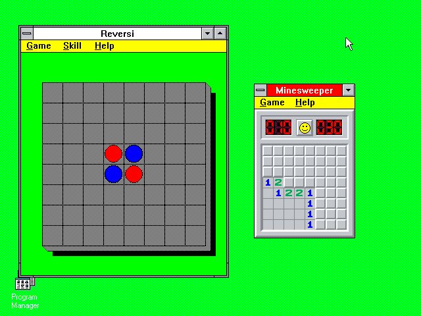Minimize the Minesweeper window with the down arrow
The image size is (421, 316).
point(349,90)
